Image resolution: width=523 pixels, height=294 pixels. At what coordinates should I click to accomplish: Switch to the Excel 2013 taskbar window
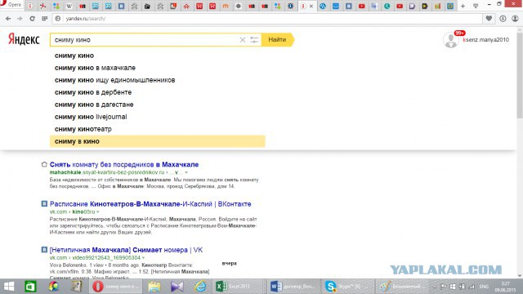coord(238,287)
